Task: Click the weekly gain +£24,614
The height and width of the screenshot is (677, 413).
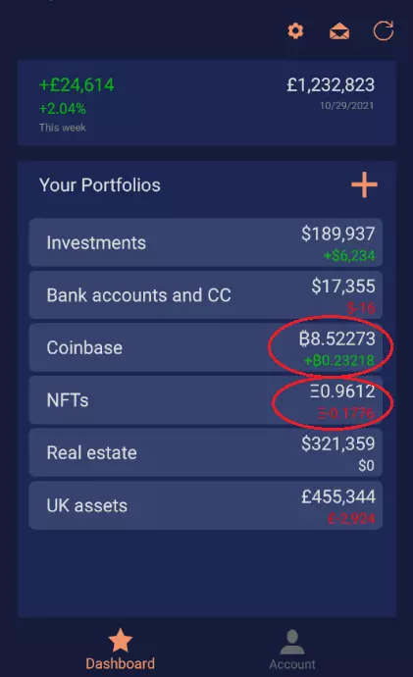Action: [77, 84]
